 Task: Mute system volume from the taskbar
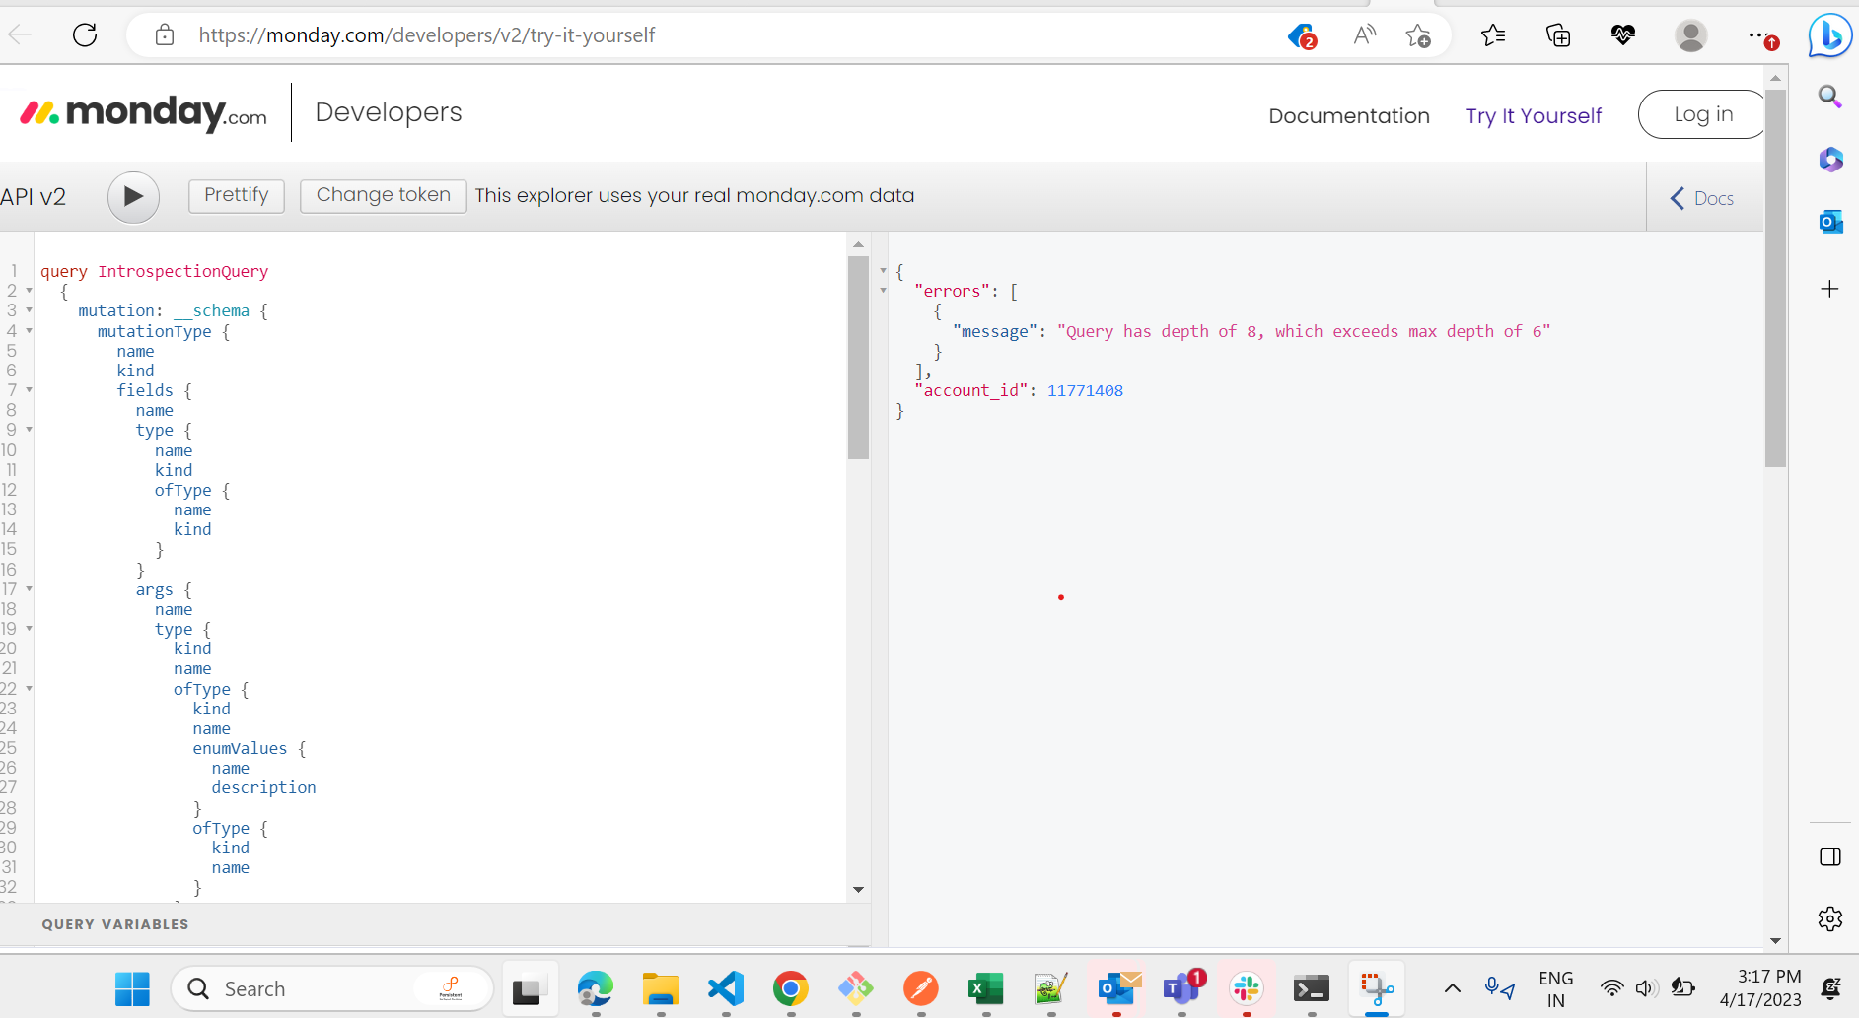[1648, 988]
